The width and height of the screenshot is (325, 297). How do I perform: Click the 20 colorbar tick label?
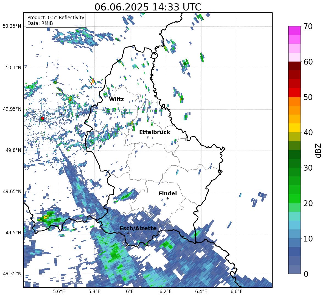click(308, 203)
